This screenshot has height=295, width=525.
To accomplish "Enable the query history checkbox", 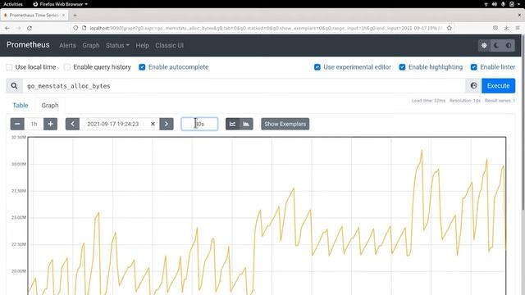I will (67, 67).
